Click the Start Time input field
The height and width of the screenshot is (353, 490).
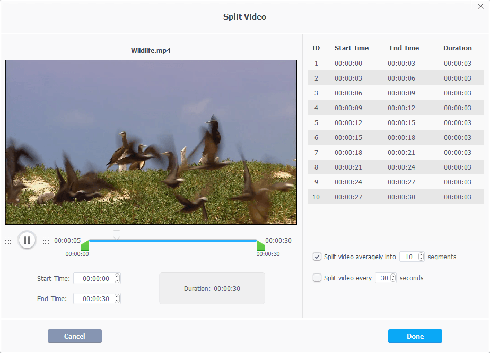(x=94, y=279)
